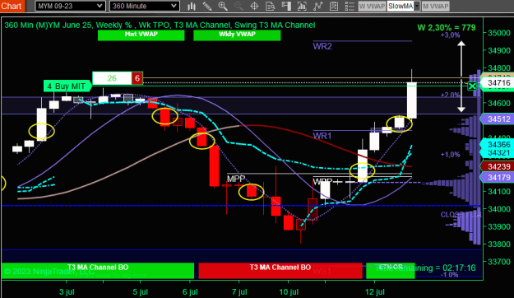Click the 5 jul date label
This screenshot has height=298, width=514.
pos(141,291)
